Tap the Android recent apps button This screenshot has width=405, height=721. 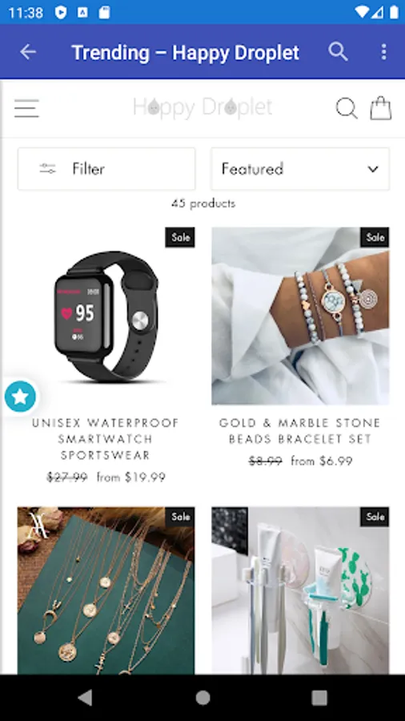[x=319, y=698]
